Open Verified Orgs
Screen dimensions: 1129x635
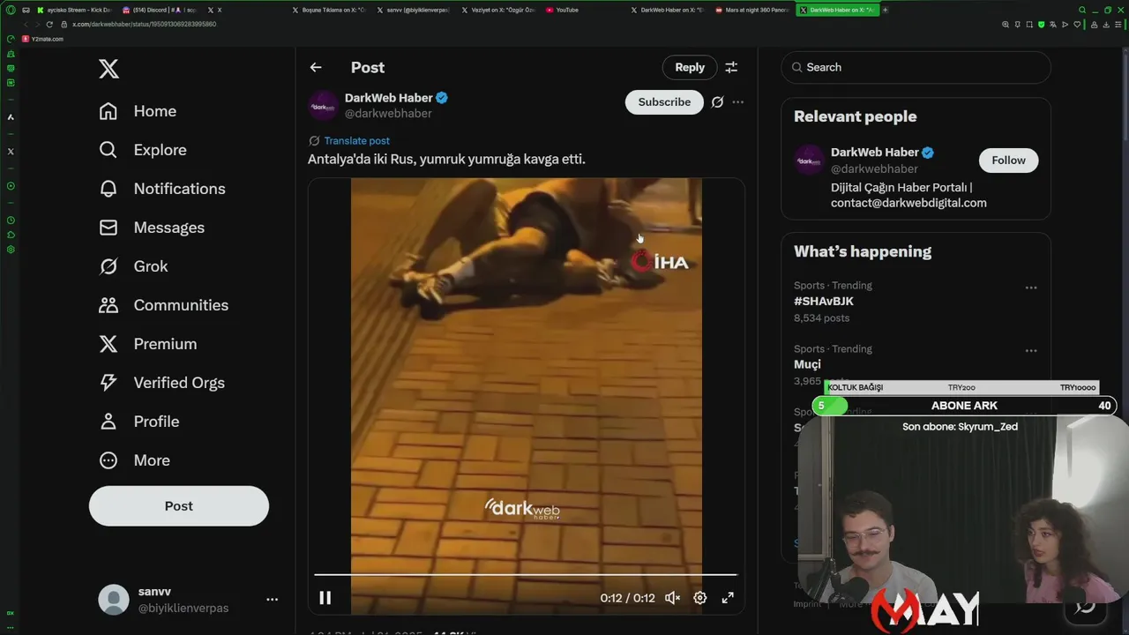(162, 383)
